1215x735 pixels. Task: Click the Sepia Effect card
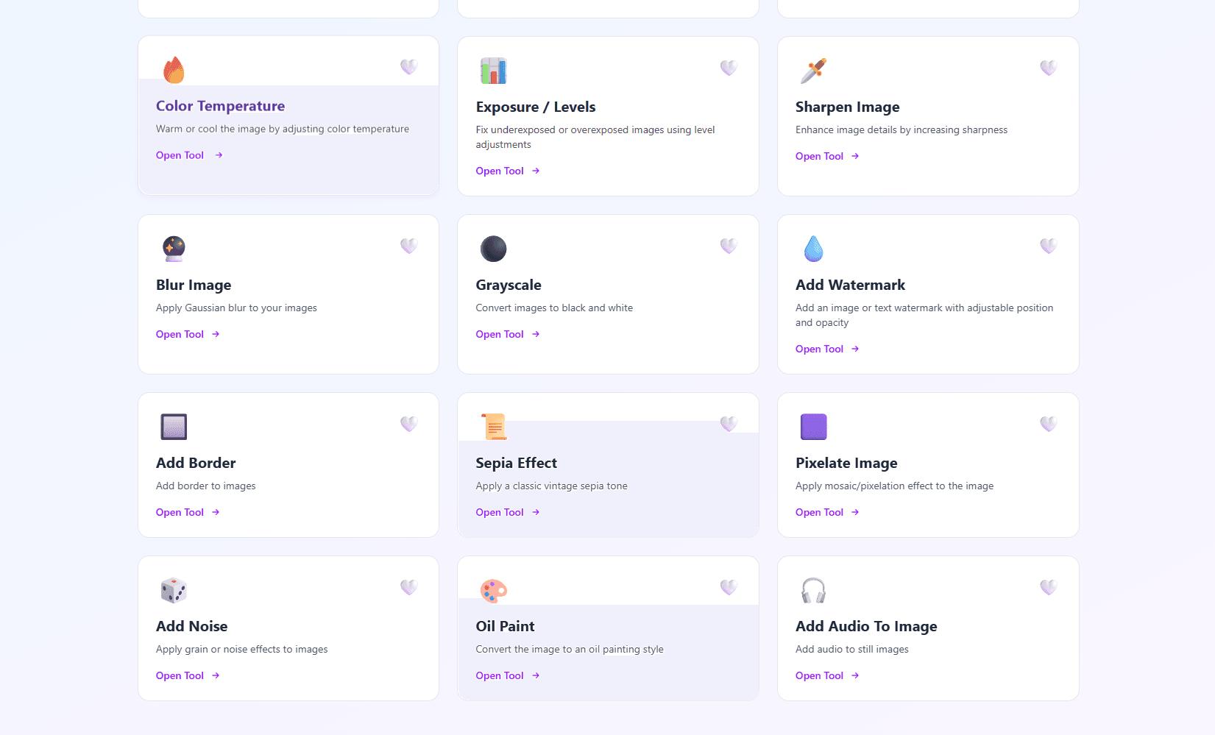(608, 465)
